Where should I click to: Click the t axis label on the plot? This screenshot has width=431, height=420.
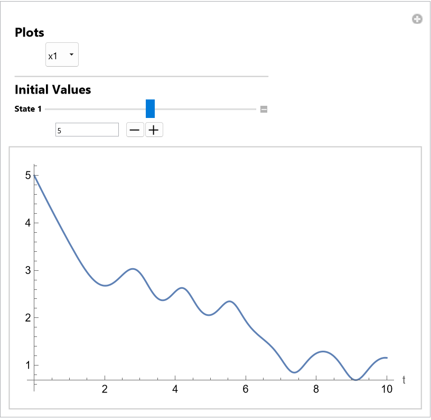coord(404,379)
